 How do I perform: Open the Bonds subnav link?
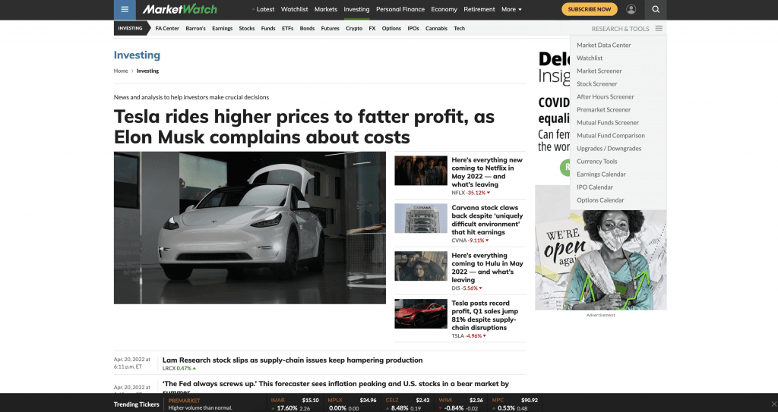307,29
